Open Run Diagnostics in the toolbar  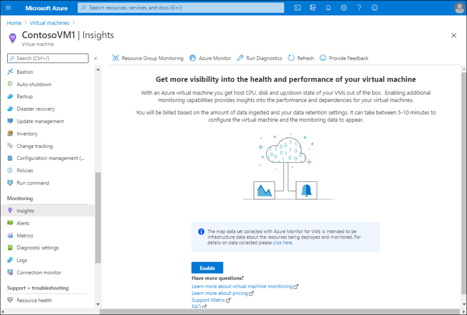(259, 58)
